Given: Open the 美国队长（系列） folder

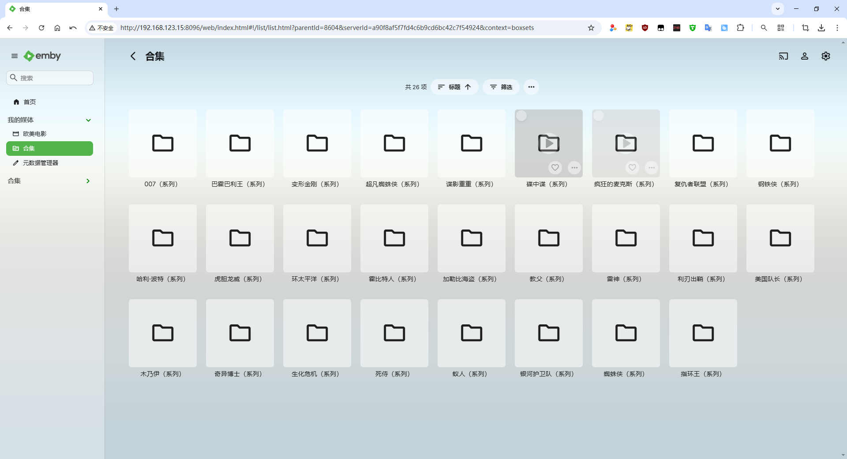Looking at the screenshot, I should [x=780, y=238].
